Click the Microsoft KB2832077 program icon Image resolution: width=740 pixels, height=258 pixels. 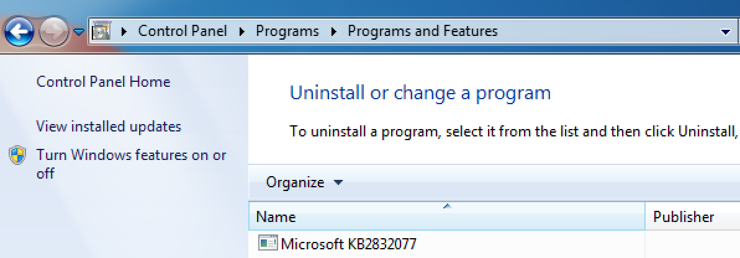(268, 244)
